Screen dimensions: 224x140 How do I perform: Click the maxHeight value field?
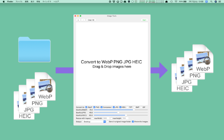coord(125,118)
